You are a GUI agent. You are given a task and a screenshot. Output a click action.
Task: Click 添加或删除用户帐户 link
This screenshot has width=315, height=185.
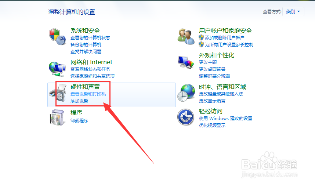tap(224, 38)
